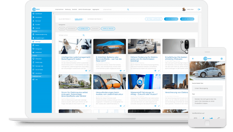Image resolution: width=233 pixels, height=132 pixels.
Task: Click BEITRAG ANFRAGEN button
Action: [154, 19]
